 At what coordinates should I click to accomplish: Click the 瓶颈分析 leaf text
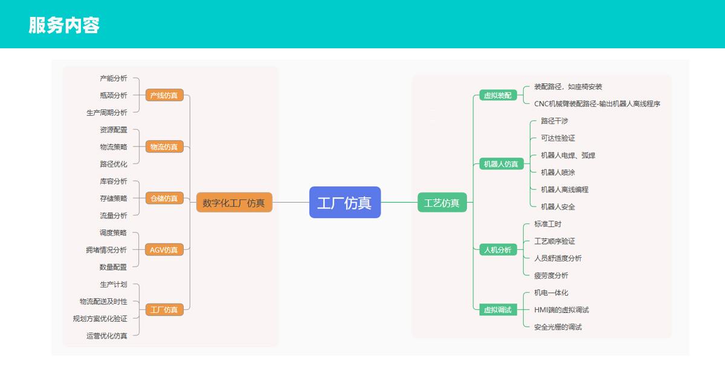[x=114, y=95]
